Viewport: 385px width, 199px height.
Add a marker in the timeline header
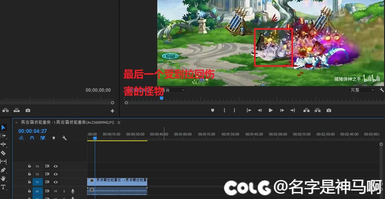[54, 138]
